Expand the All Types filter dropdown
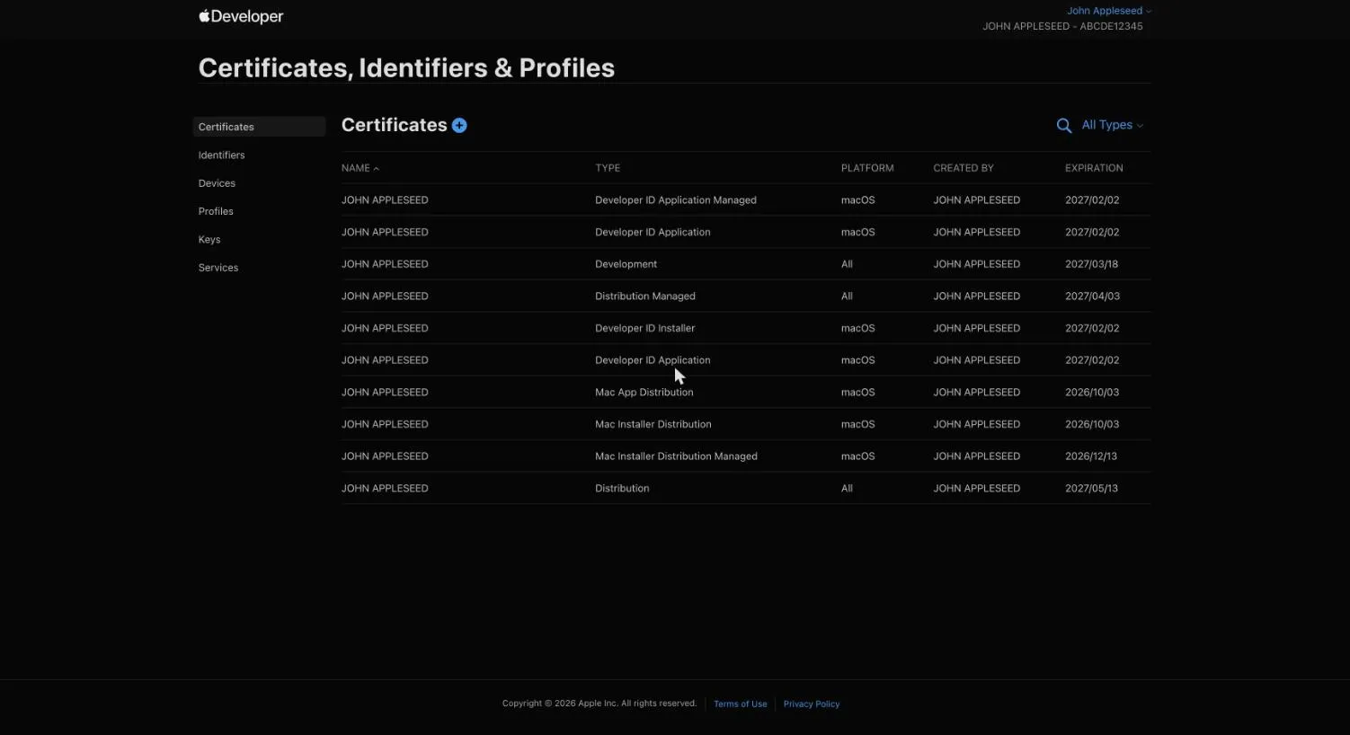Image resolution: width=1350 pixels, height=735 pixels. coord(1112,125)
